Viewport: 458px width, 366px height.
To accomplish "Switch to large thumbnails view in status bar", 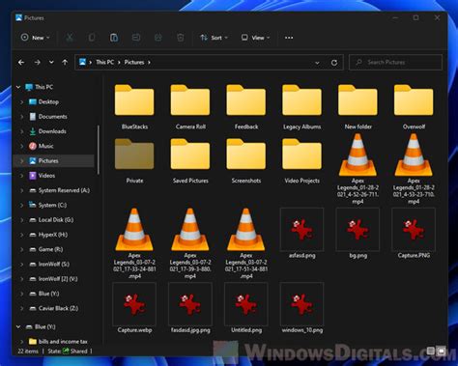I will 441,351.
